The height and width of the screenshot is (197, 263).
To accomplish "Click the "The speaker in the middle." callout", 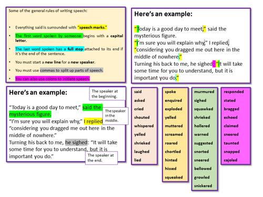I will [x=115, y=116].
